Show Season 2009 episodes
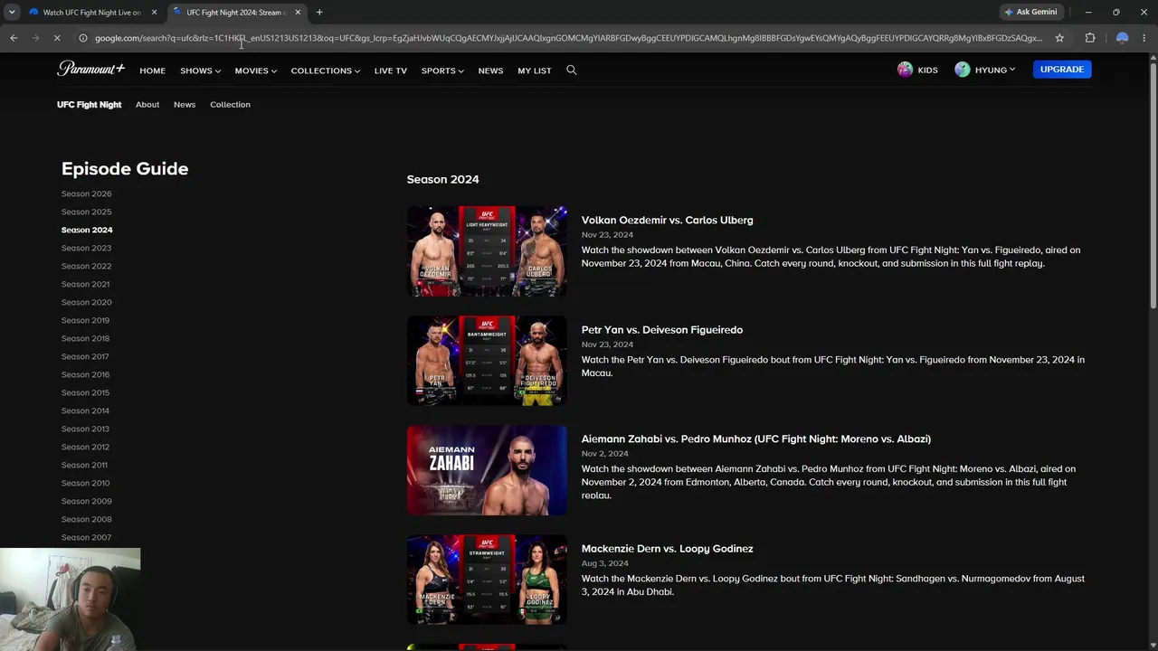 click(x=87, y=501)
